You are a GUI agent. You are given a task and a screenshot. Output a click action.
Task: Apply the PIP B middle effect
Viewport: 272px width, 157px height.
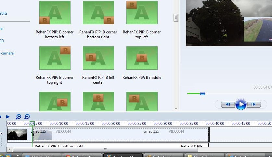point(142,58)
